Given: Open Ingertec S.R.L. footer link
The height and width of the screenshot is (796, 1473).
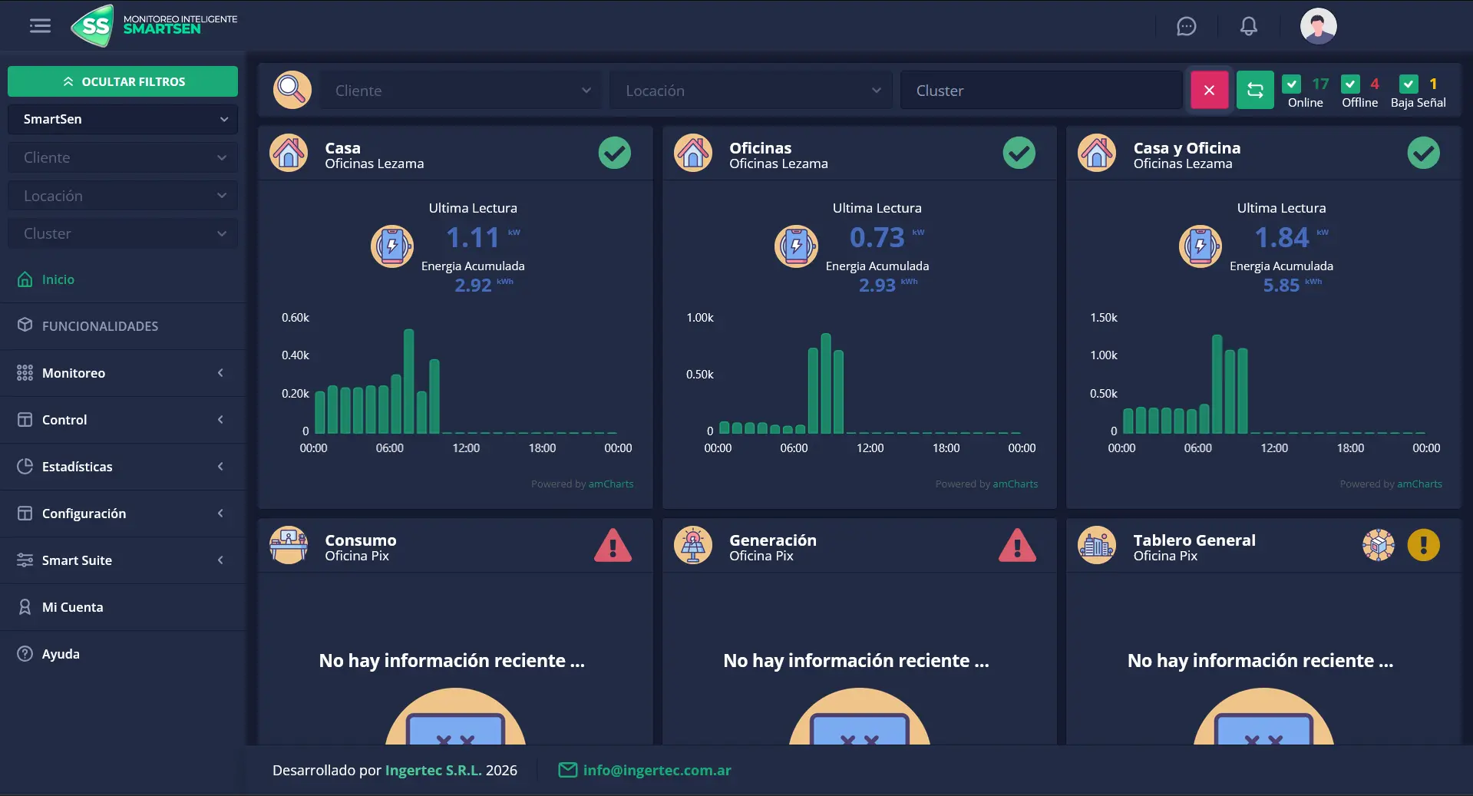Looking at the screenshot, I should tap(433, 770).
